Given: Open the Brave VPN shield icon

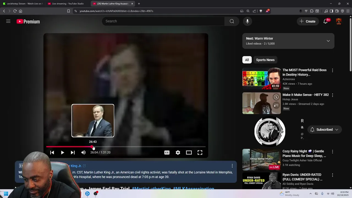Looking at the screenshot, I should pyautogui.click(x=342, y=11).
